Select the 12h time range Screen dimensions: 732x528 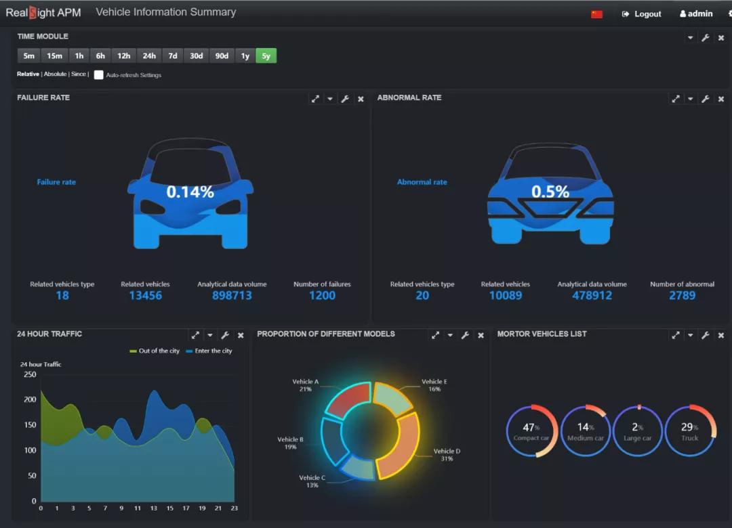(x=124, y=56)
